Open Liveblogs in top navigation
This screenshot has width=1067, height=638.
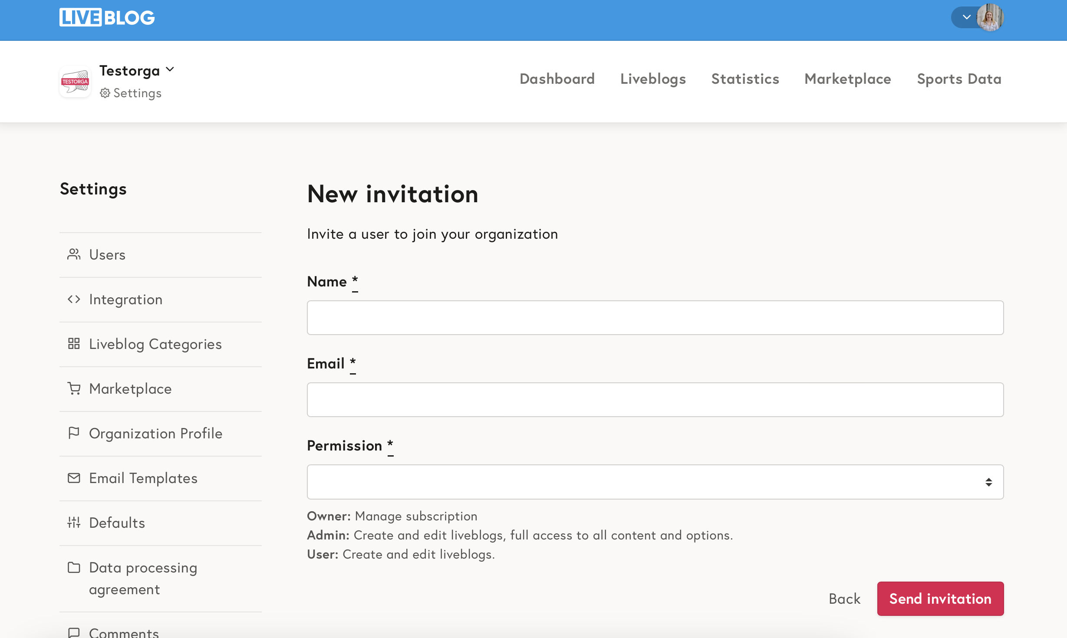(653, 79)
